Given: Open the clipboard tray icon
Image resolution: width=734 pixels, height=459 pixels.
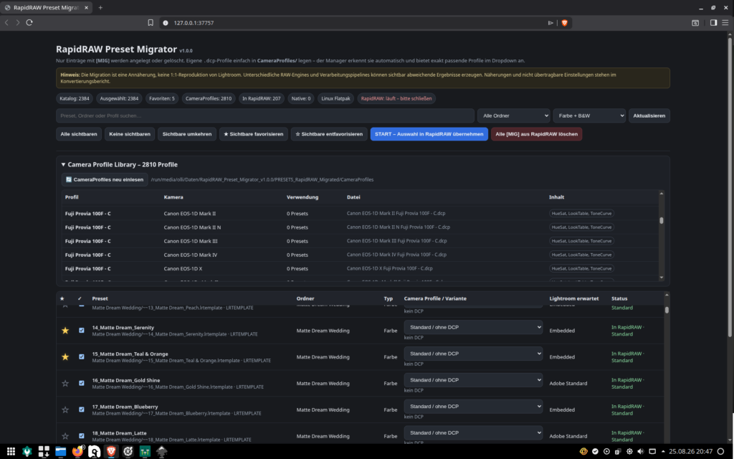Looking at the screenshot, I should coord(618,452).
